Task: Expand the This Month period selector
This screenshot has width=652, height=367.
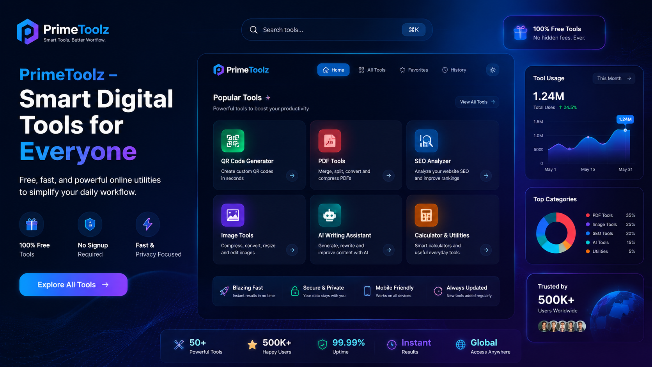Action: (614, 78)
